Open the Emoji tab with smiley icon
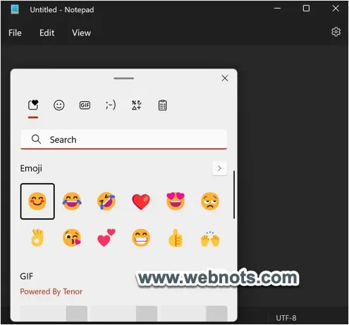 pos(59,105)
